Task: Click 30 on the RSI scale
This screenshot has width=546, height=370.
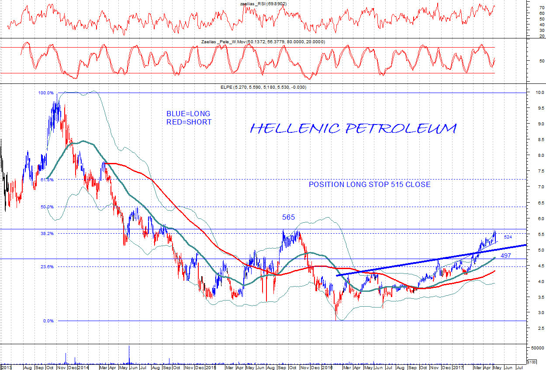Action: 542,30
